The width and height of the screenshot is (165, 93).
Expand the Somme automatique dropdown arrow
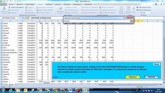coord(24,7)
